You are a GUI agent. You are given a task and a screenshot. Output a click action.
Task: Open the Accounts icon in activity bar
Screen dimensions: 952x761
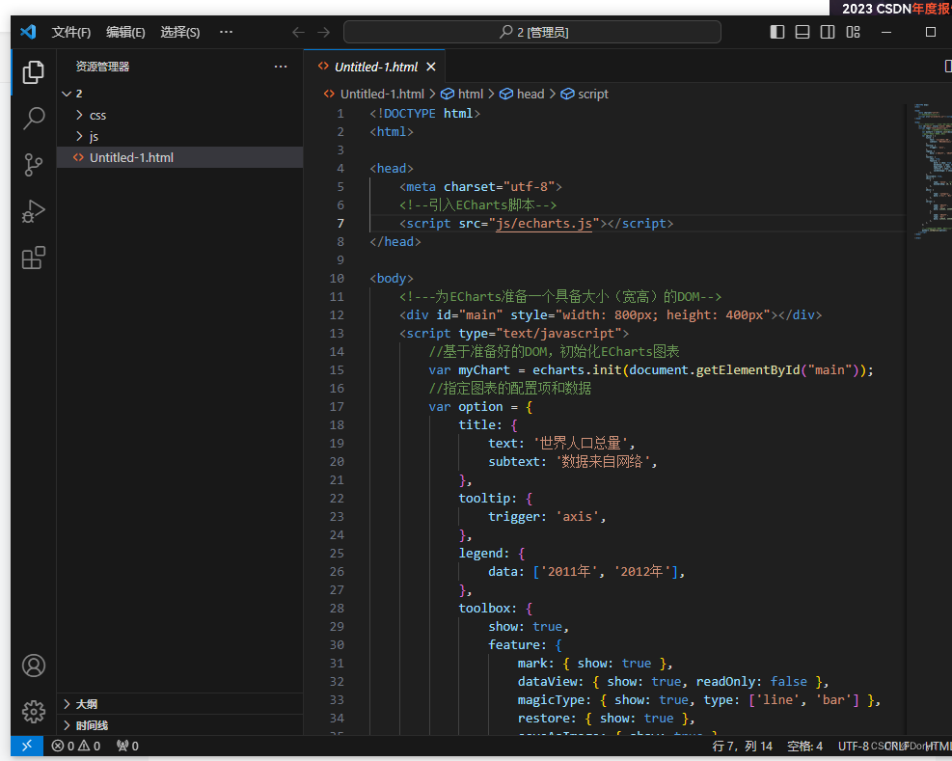(x=34, y=666)
